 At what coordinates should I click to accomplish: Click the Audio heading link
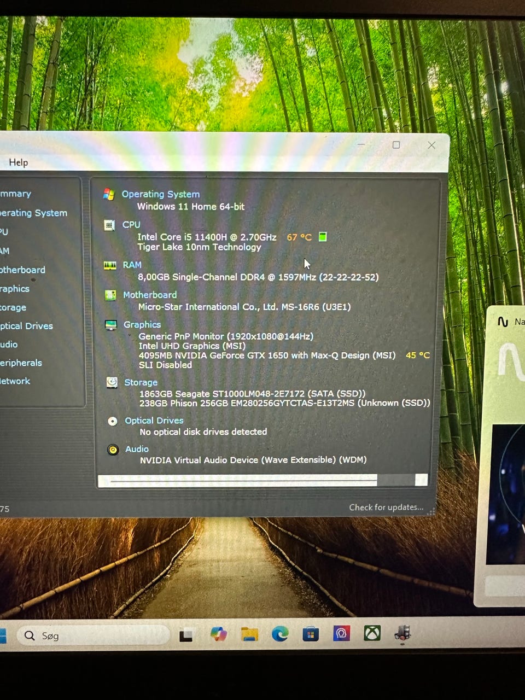coord(137,449)
